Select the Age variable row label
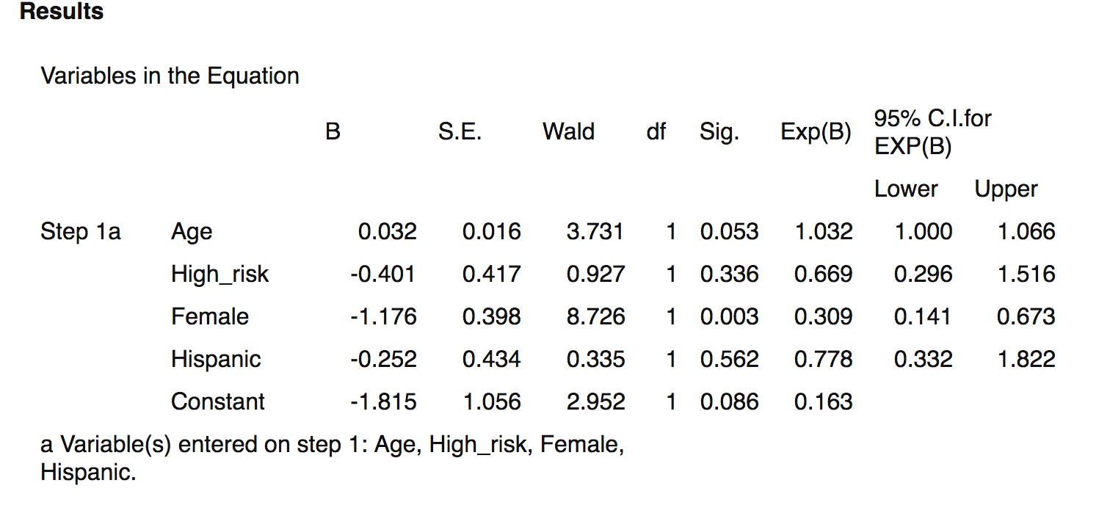The height and width of the screenshot is (527, 1110). 192,232
